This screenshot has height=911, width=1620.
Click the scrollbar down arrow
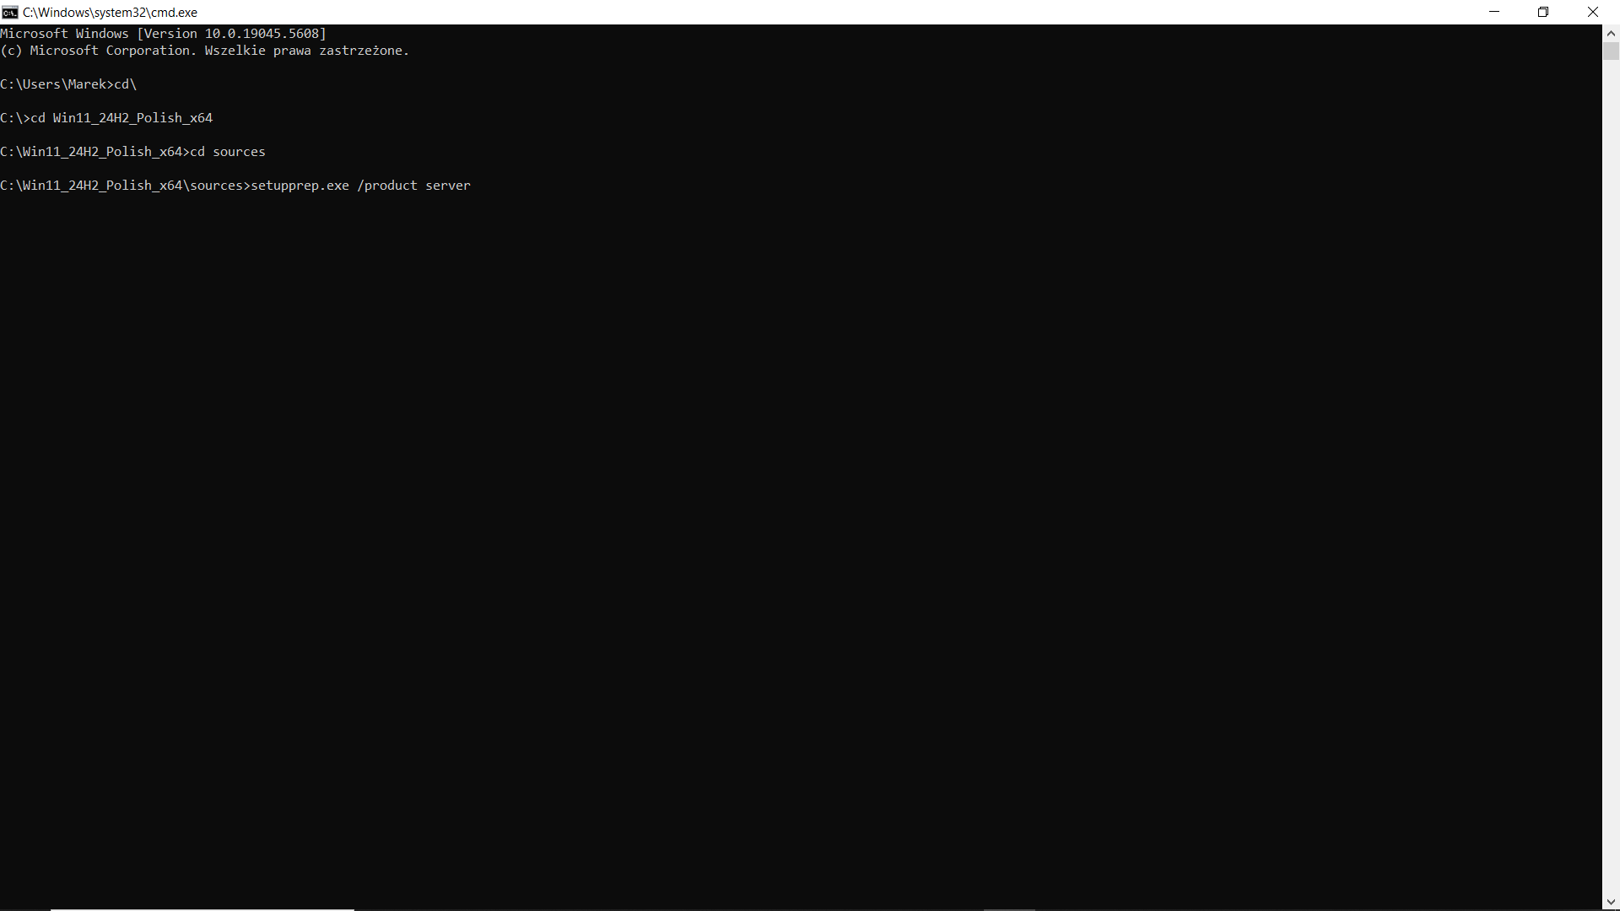(x=1611, y=903)
